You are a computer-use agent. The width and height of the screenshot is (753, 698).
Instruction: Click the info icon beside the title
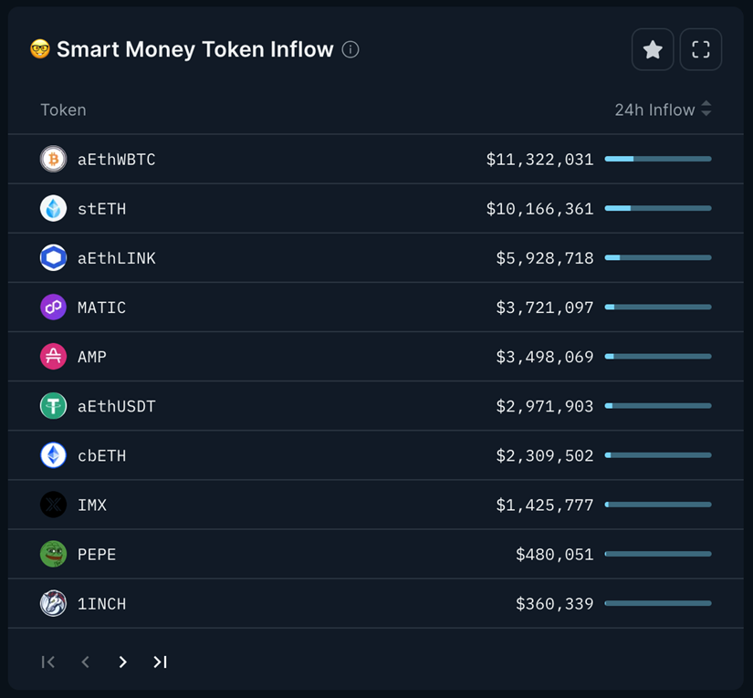[350, 49]
